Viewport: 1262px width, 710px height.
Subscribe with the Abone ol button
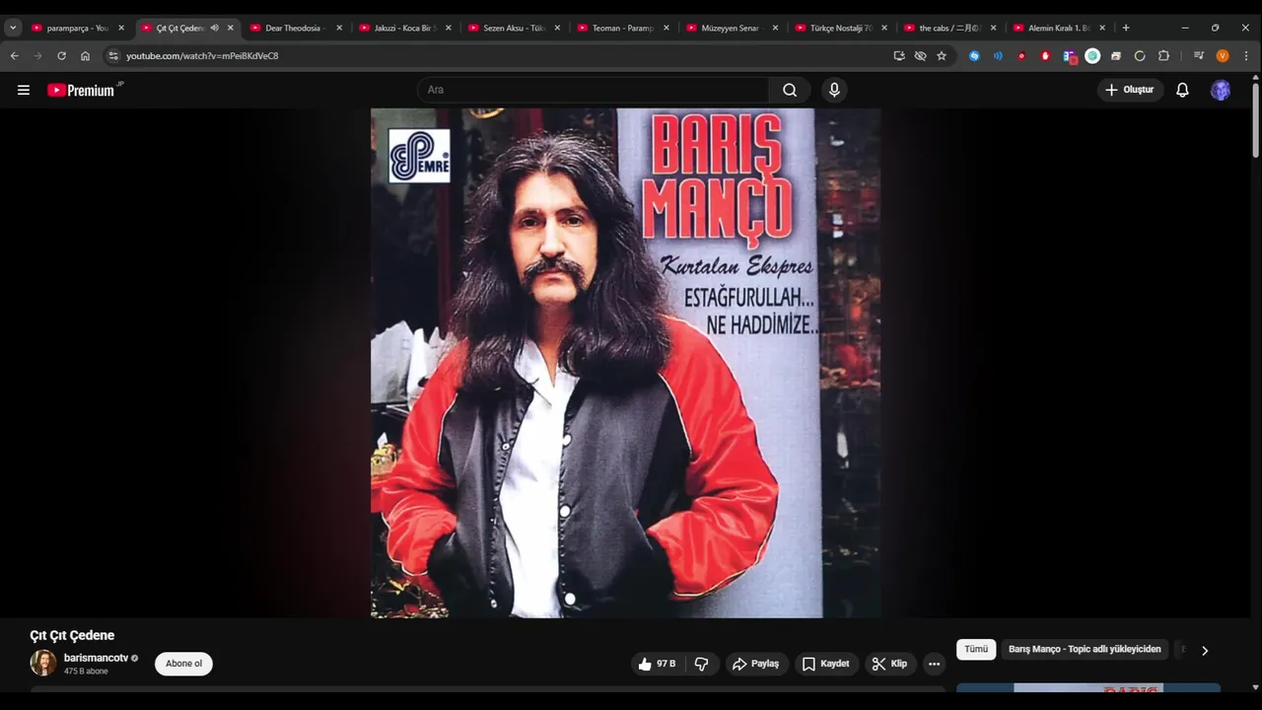click(183, 664)
